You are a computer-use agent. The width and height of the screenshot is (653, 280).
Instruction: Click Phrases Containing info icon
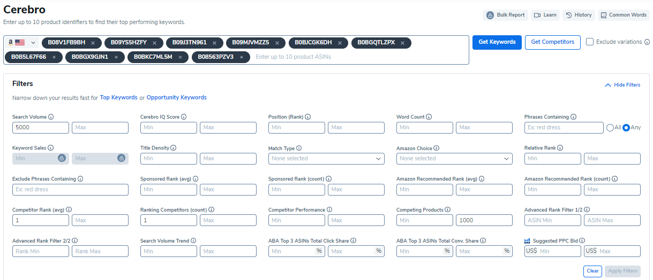(574, 117)
